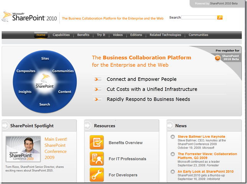The image size is (247, 184).
Task: Select Content on the blue wheel
Action: coord(64,92)
